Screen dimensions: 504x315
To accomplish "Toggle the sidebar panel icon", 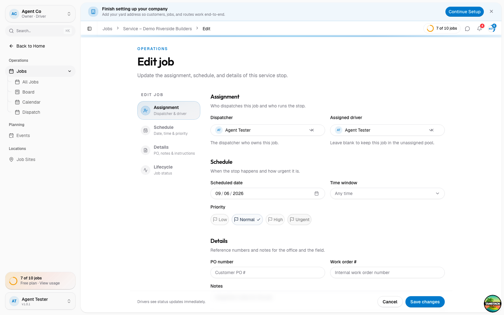I will [x=89, y=29].
